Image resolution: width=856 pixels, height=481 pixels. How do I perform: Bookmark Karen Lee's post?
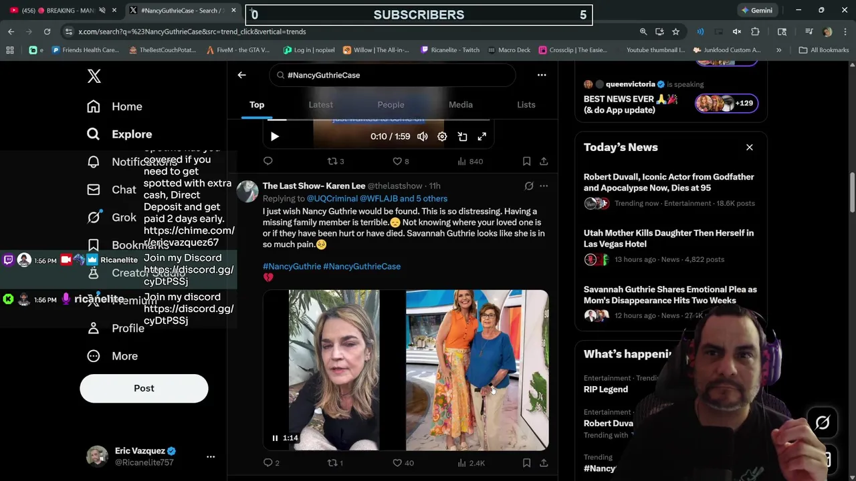[526, 463]
